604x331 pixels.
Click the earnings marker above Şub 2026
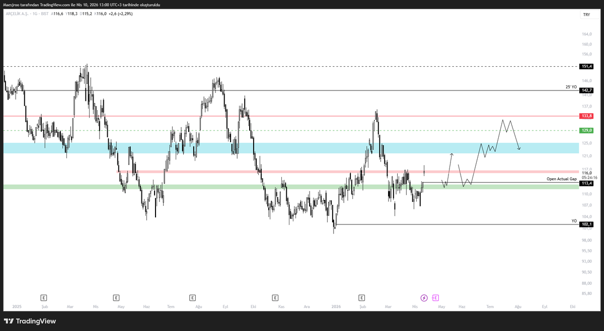[x=361, y=297]
